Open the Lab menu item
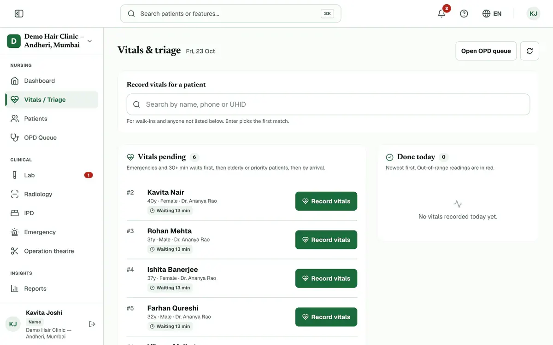553x345 pixels. pos(52,175)
